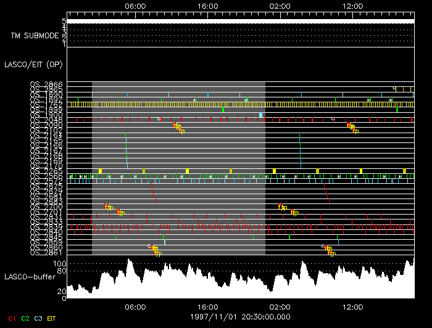Click the first yellow block inside the shaded region
This screenshot has width=432, height=328.
(100, 170)
